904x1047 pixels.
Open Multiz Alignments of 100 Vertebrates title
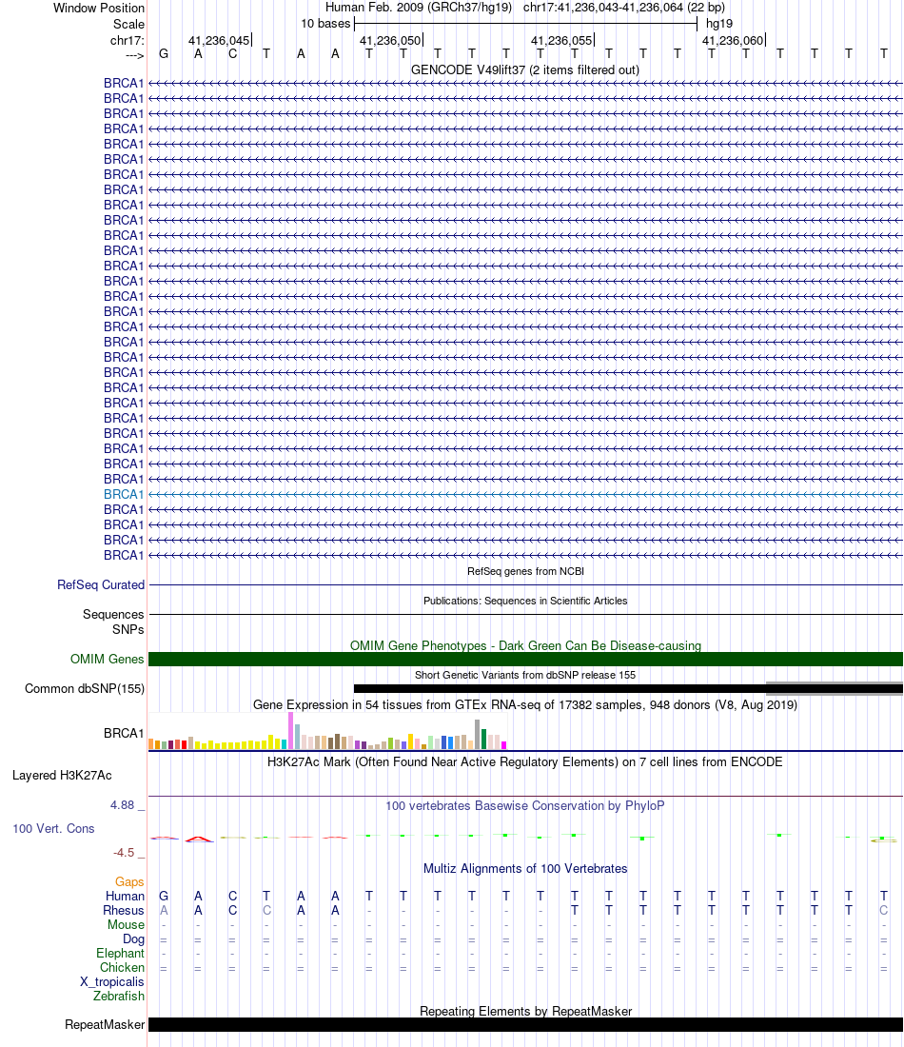(x=525, y=869)
